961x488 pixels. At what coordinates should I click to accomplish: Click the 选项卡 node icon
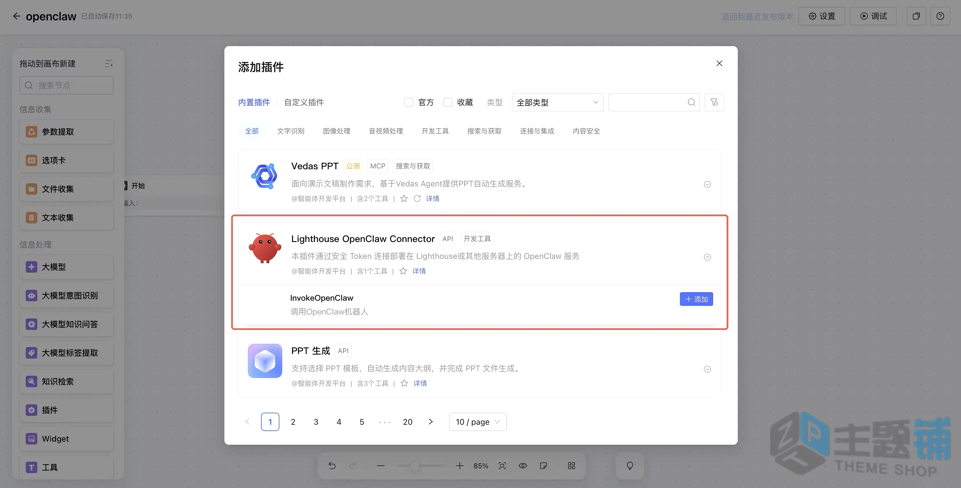31,160
